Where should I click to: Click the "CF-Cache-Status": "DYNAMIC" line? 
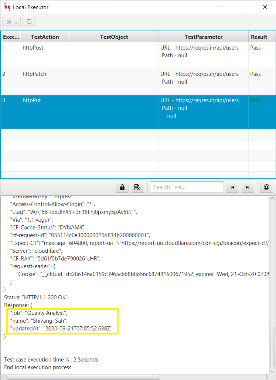pos(49,228)
